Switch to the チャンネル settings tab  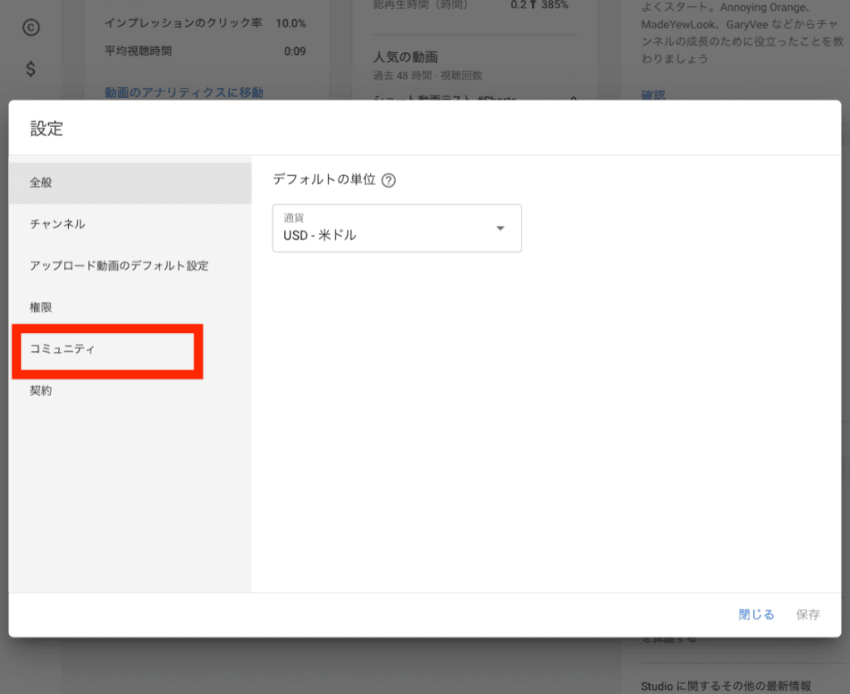(129, 224)
